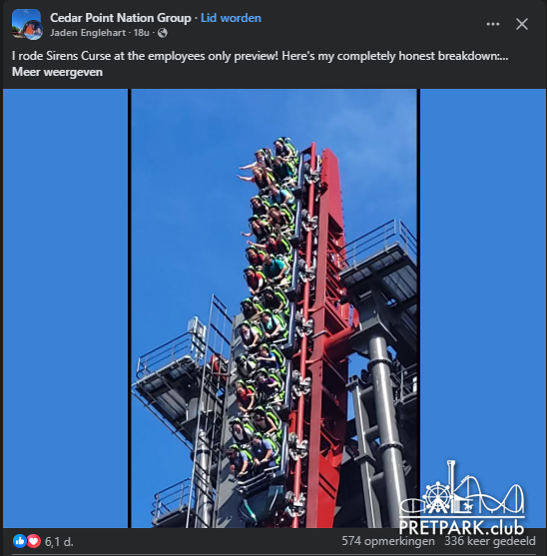Image resolution: width=547 pixels, height=556 pixels.
Task: Click the blue thumbs-up like reaction icon
Action: click(x=20, y=541)
